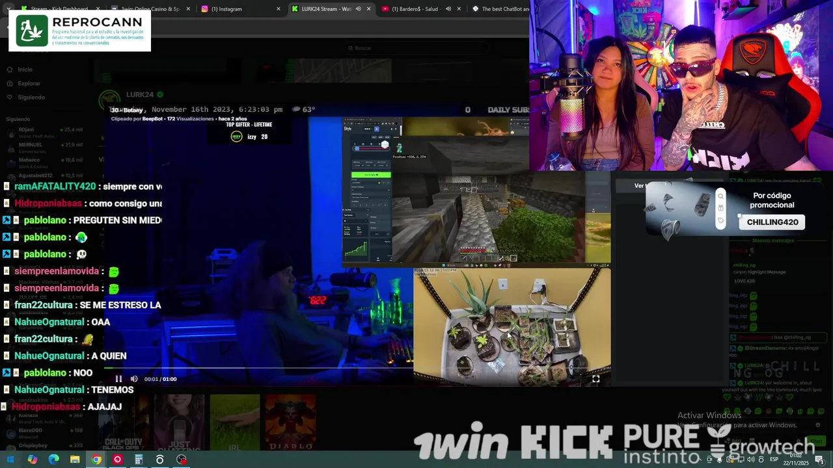Switch to The best ChatBot tab
The image size is (833, 468).
pyautogui.click(x=500, y=9)
